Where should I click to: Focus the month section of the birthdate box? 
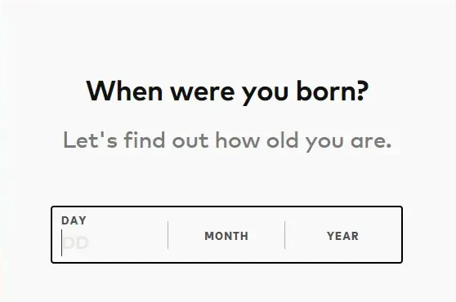pos(226,235)
